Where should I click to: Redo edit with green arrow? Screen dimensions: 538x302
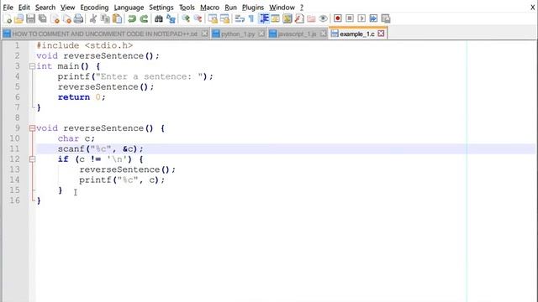pyautogui.click(x=144, y=18)
